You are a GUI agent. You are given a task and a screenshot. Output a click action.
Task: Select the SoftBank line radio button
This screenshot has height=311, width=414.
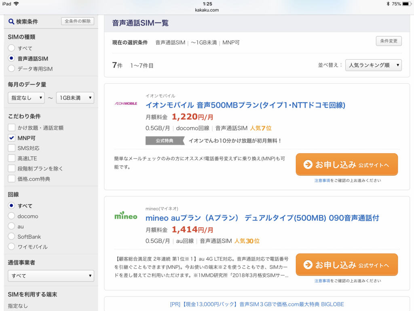tap(11, 236)
